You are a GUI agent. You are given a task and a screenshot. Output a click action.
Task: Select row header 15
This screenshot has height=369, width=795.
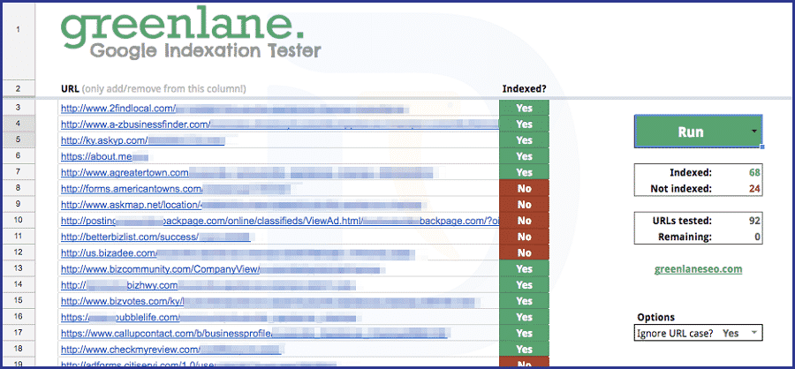pyautogui.click(x=19, y=301)
